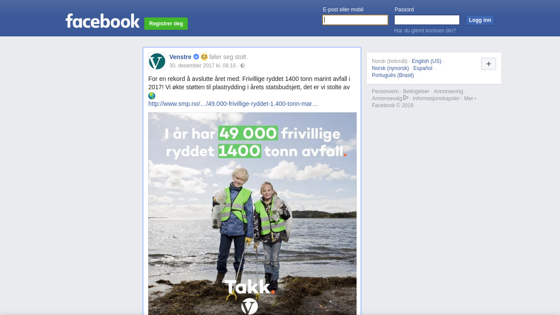Click the plus button for more languages
Viewport: 560px width, 315px height.
point(489,64)
